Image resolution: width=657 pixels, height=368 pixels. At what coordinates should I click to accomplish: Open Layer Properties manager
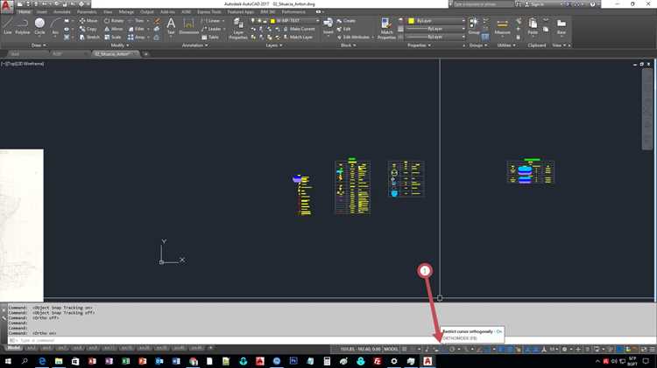[238, 29]
